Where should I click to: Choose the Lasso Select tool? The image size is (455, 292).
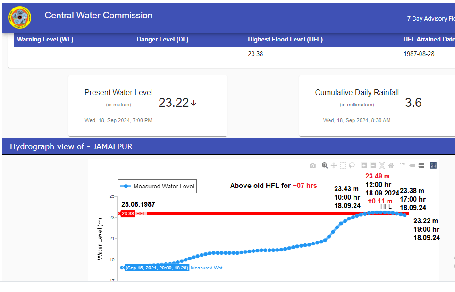352,166
